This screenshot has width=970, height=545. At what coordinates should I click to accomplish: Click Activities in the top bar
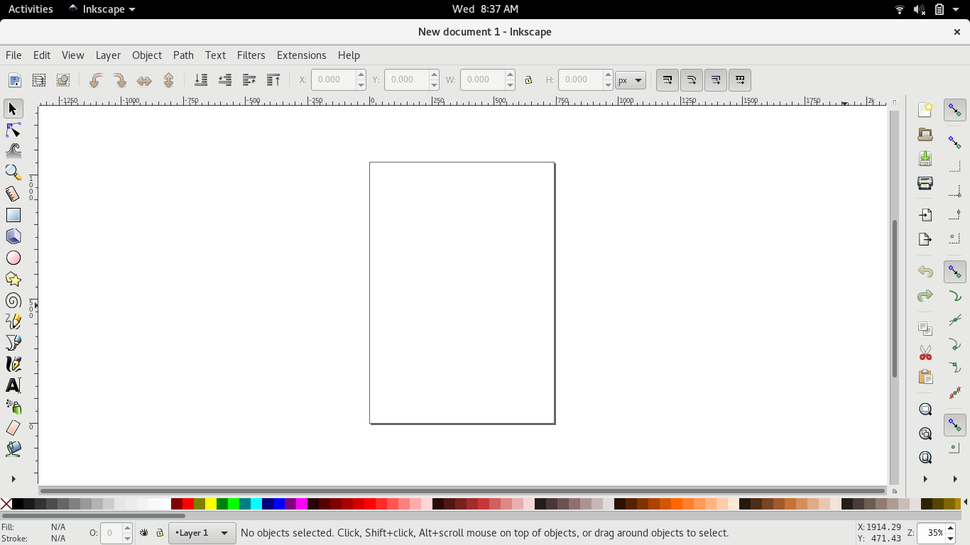coord(30,9)
